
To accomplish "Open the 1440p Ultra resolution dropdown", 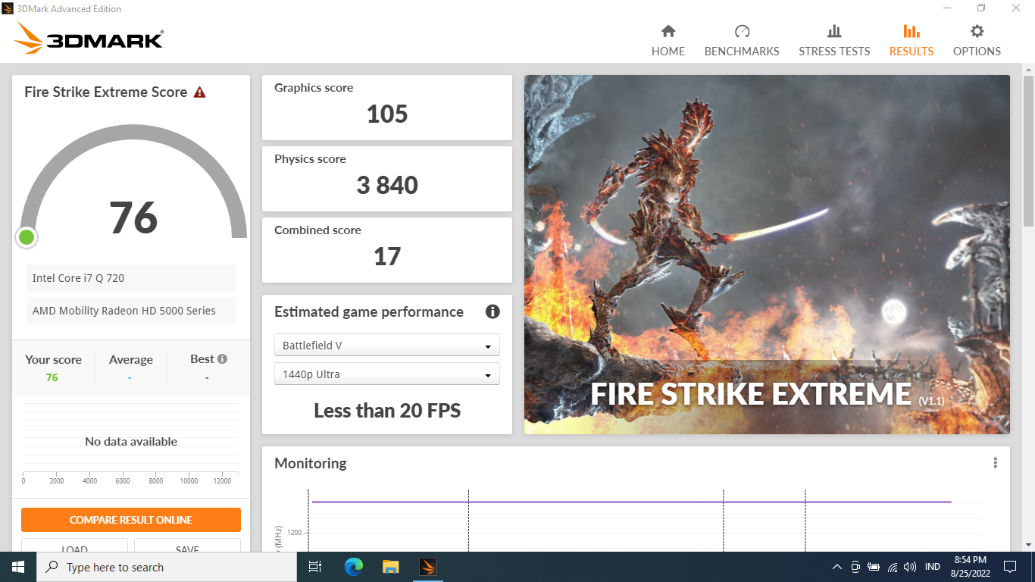I will (386, 374).
